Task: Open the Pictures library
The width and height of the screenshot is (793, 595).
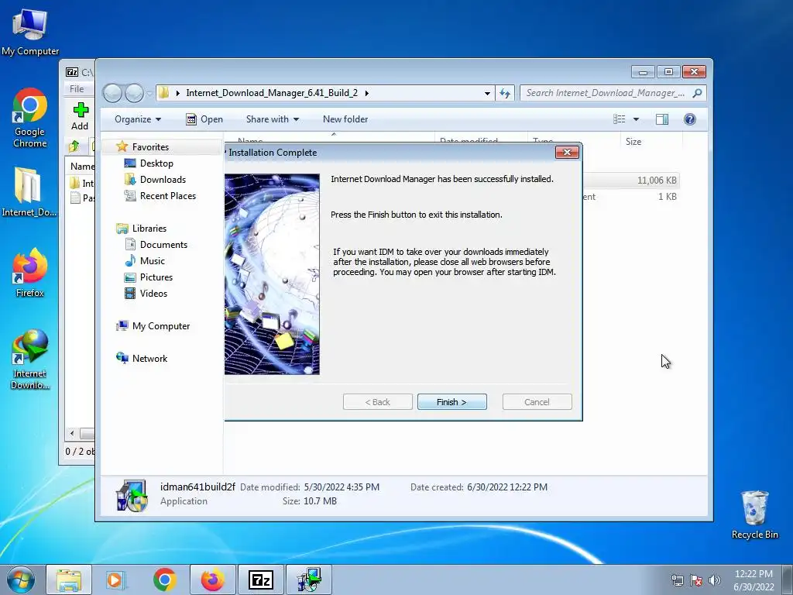Action: click(x=156, y=277)
